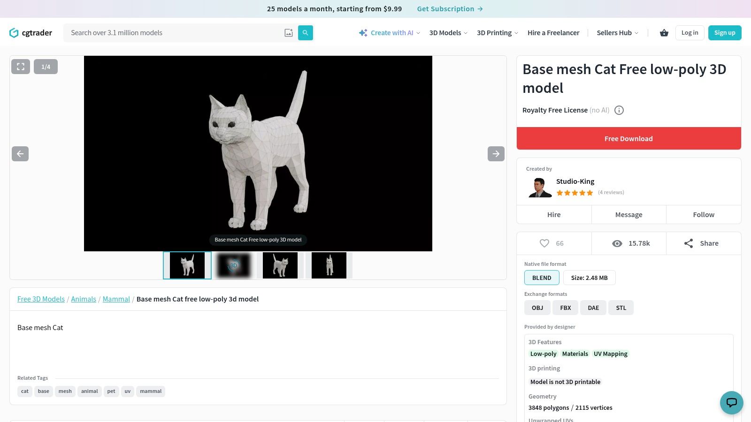Click main cat preview image
The width and height of the screenshot is (751, 422).
(x=258, y=153)
